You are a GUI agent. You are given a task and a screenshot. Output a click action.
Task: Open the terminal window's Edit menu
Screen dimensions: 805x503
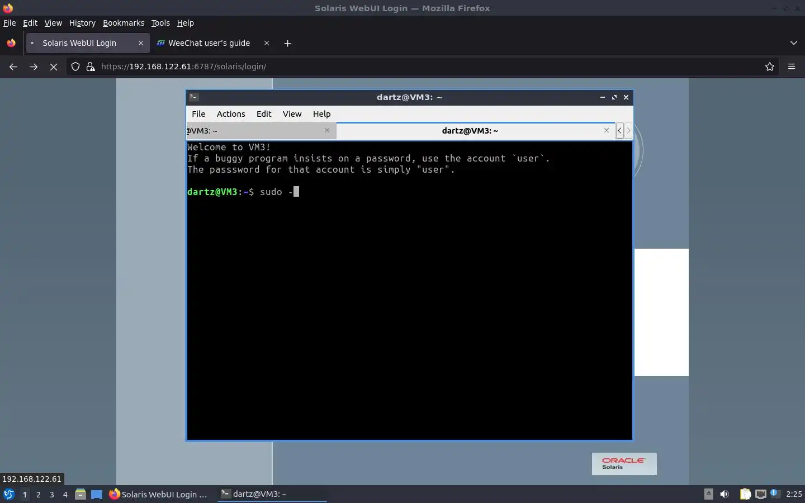tap(264, 114)
